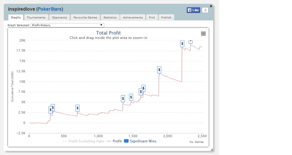Switch to the Tournaments tab
Image resolution: width=292 pixels, height=155 pixels.
[x=36, y=17]
